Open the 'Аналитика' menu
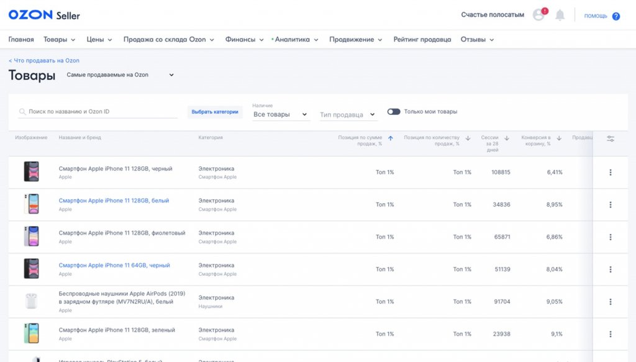 pyautogui.click(x=296, y=40)
